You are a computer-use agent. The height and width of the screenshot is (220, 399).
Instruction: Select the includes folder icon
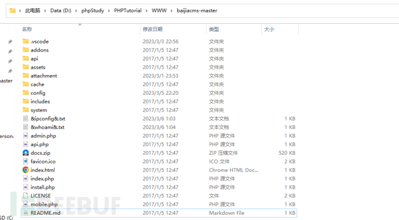[25, 102]
